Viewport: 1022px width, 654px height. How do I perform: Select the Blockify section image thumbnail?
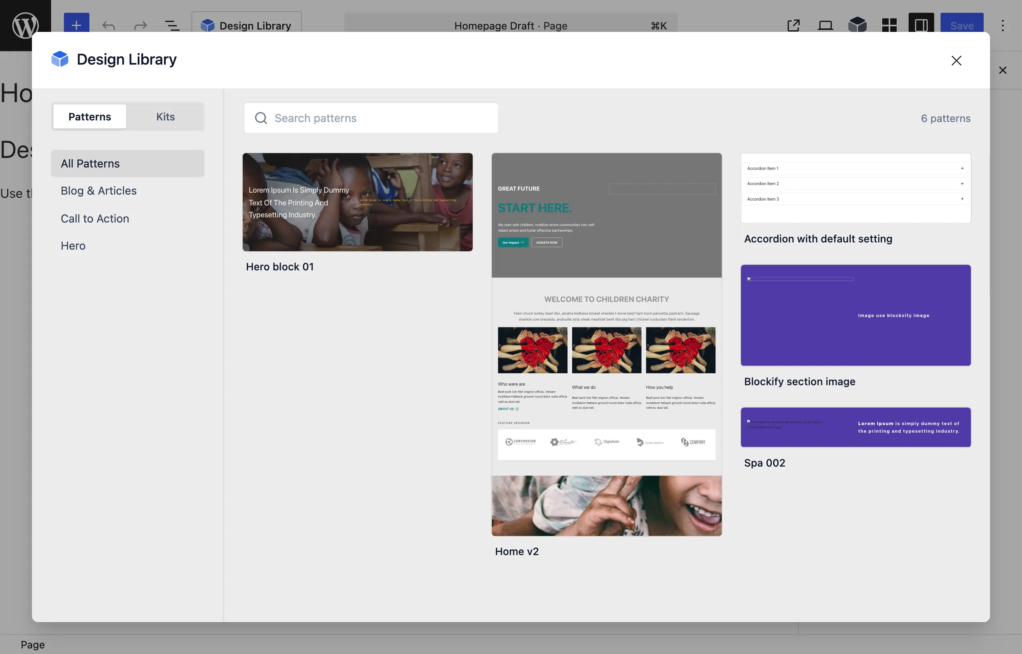[856, 315]
